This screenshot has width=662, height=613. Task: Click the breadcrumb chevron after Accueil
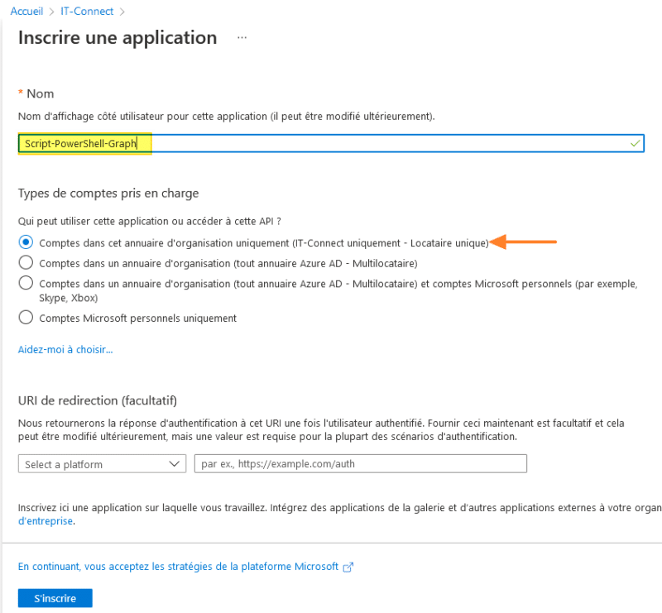click(x=50, y=12)
